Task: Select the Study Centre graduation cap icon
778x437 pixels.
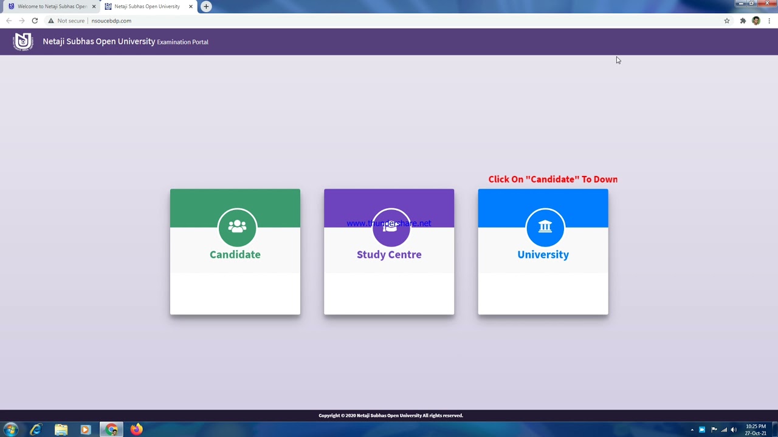Action: click(391, 227)
